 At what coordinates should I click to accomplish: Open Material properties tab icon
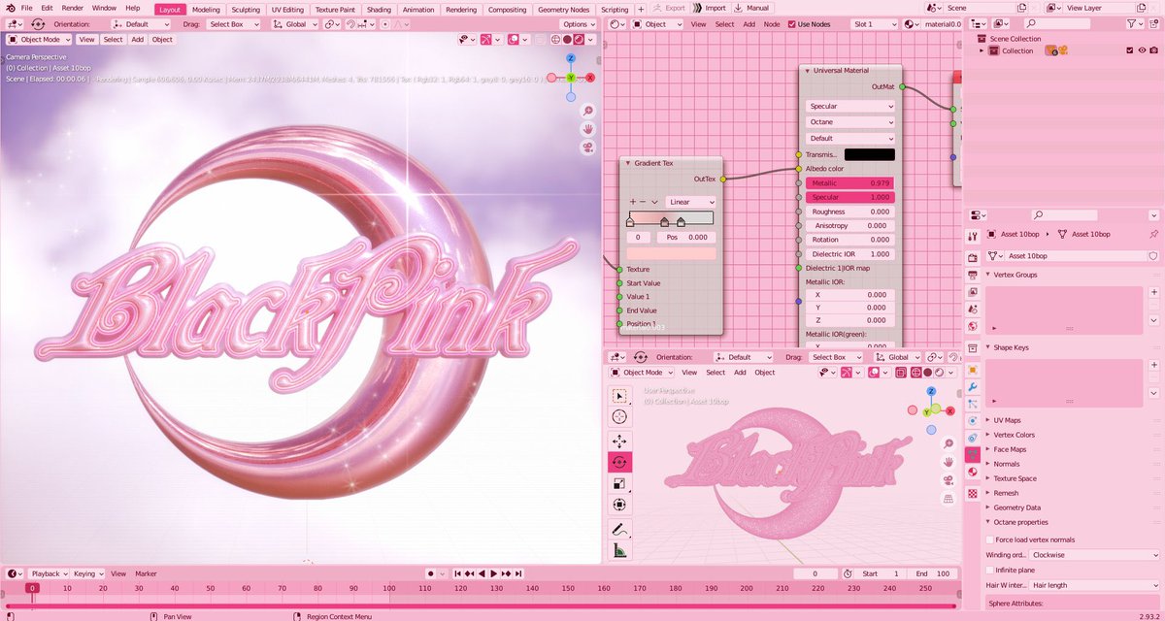pyautogui.click(x=973, y=472)
